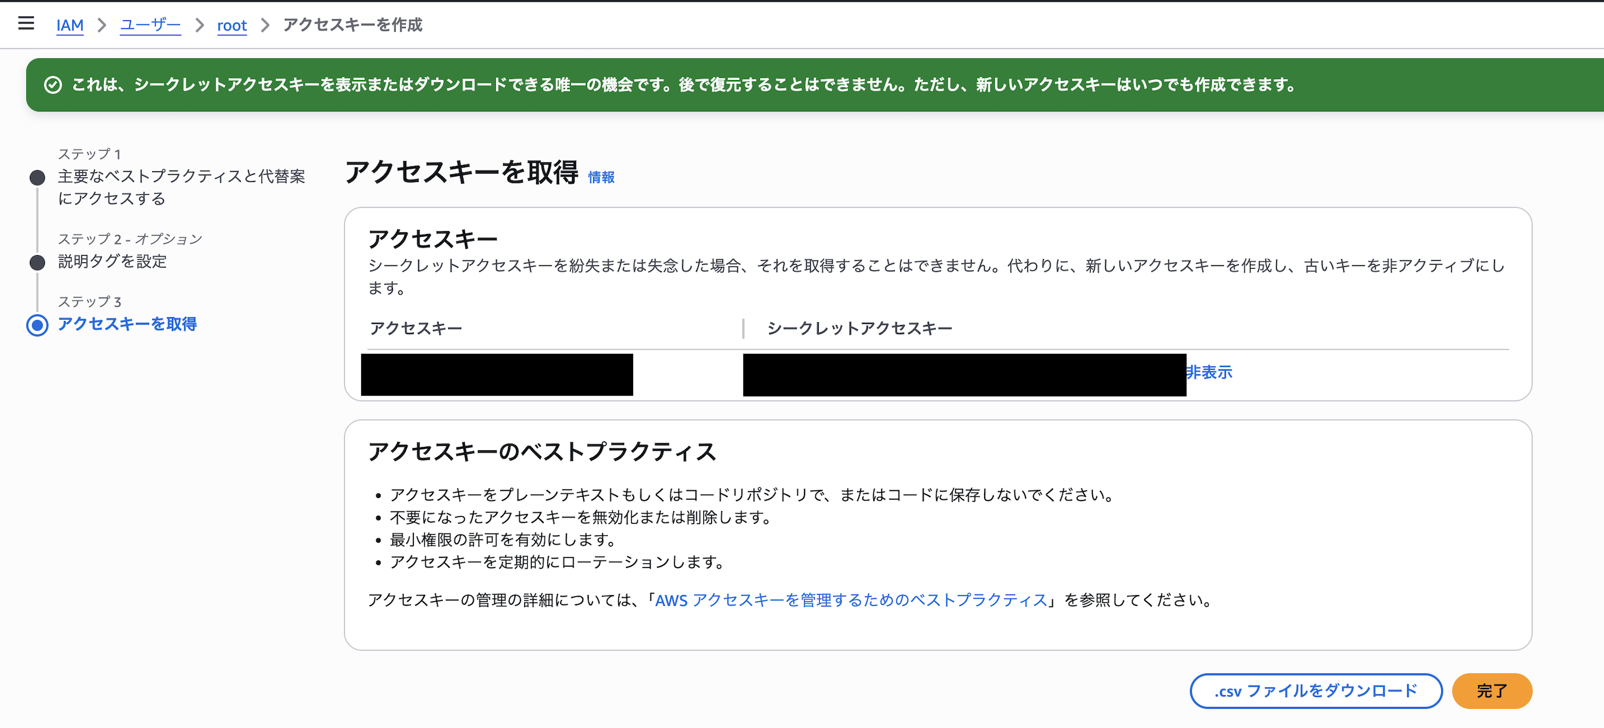Click the IAM breadcrumb link
Viewport: 1604px width, 728px height.
coord(69,25)
